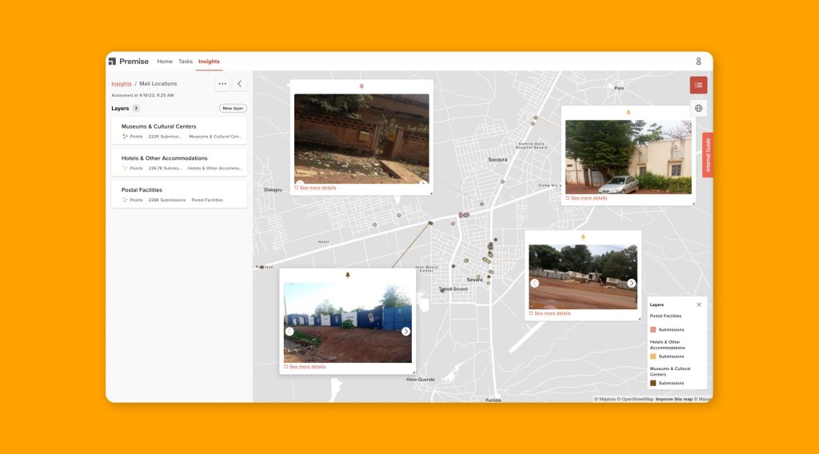This screenshot has height=454, width=819.
Task: Toggle the red layers legend list button
Action: [698, 85]
